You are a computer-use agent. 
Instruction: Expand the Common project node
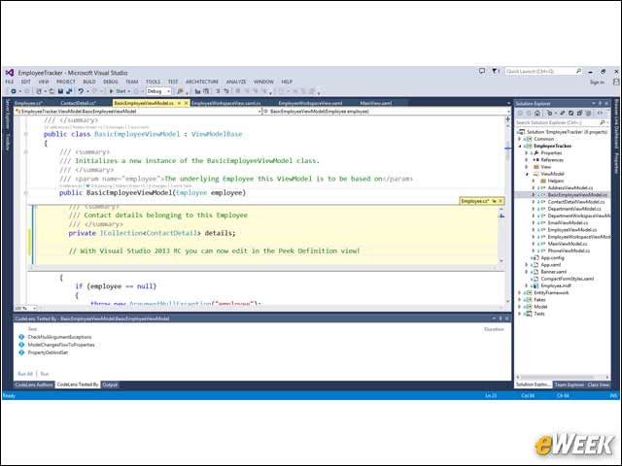point(519,139)
